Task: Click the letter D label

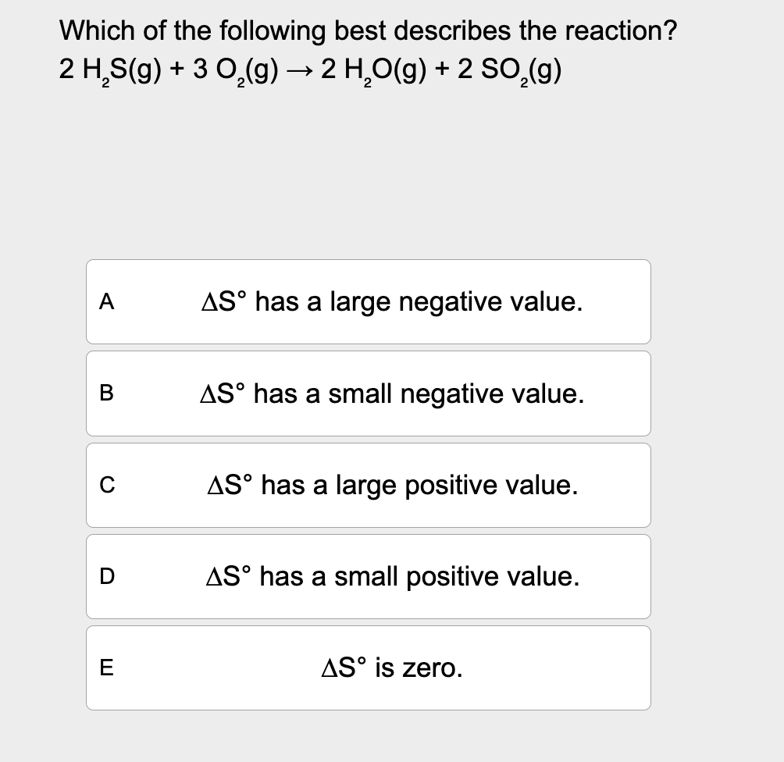Action: coord(109,576)
